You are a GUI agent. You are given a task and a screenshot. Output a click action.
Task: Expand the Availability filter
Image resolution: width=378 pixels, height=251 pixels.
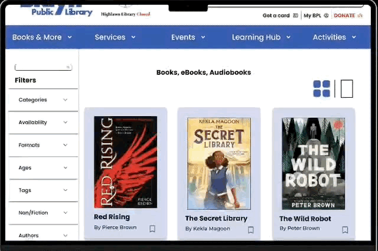point(43,123)
